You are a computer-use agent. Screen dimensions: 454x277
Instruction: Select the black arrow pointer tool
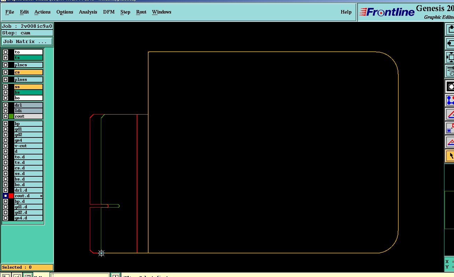pyautogui.click(x=451, y=156)
